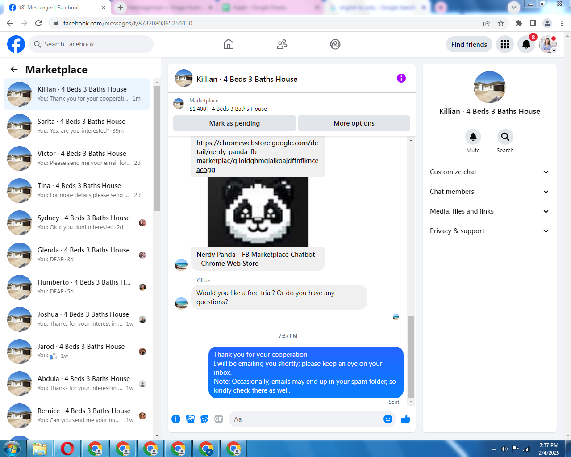Reload the page in browser toolbar
The width and height of the screenshot is (571, 457).
(38, 23)
